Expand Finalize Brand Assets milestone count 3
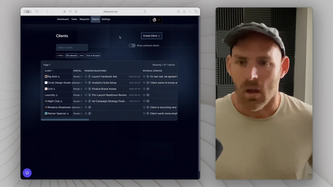Image resolution: width=333 pixels, height=187 pixels. (89, 89)
